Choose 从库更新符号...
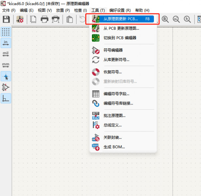The height and width of the screenshot is (196, 201). [123, 60]
